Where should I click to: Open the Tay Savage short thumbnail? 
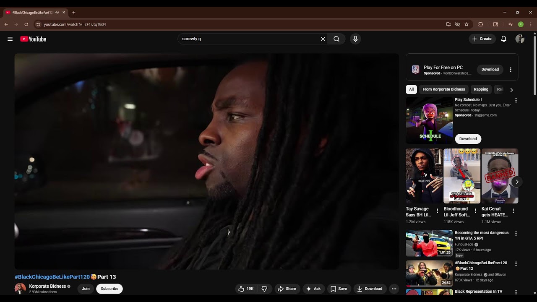(x=424, y=176)
